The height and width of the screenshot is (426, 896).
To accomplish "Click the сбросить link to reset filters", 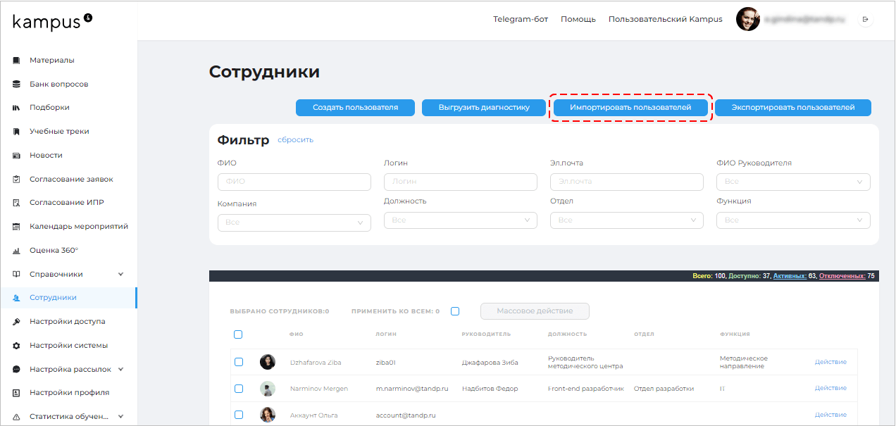I will (x=295, y=140).
